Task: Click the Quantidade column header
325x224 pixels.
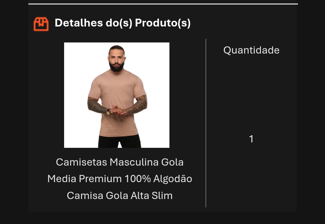Action: (251, 50)
